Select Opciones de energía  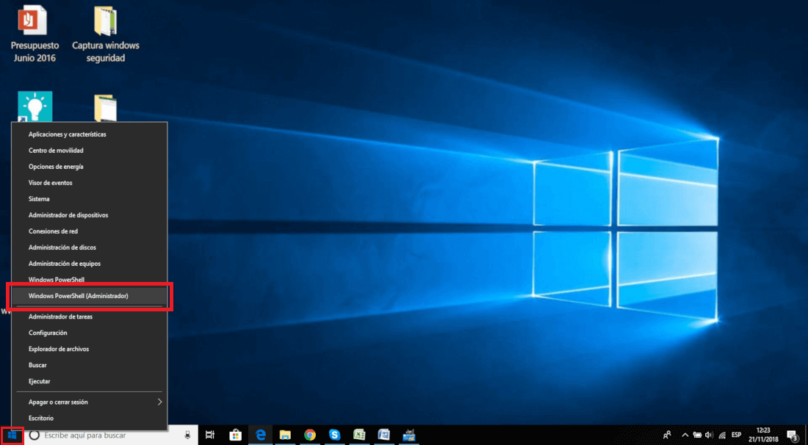pos(90,167)
